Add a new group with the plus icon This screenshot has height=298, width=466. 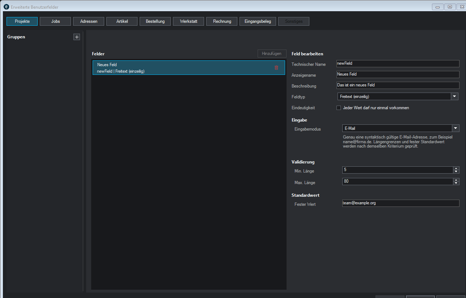click(x=77, y=37)
